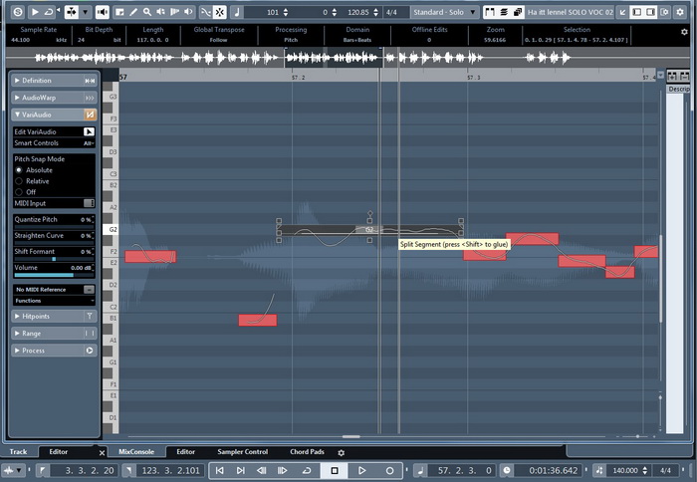Toggle Show Audio Event borders icon
This screenshot has width=697, height=482.
[x=490, y=12]
